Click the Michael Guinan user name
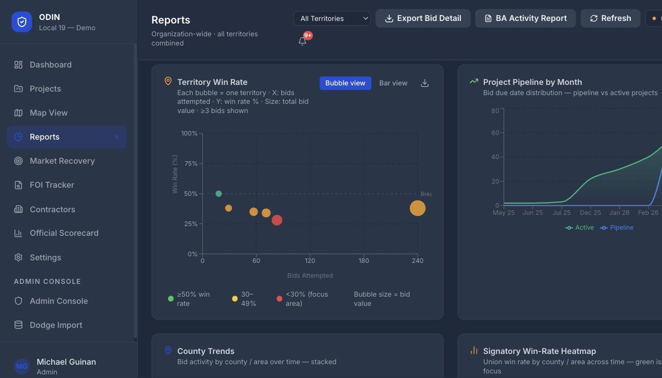This screenshot has height=378, width=662. pos(67,362)
